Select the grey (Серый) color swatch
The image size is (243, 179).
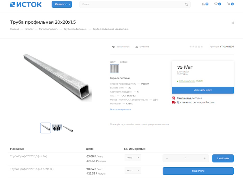[115, 69]
